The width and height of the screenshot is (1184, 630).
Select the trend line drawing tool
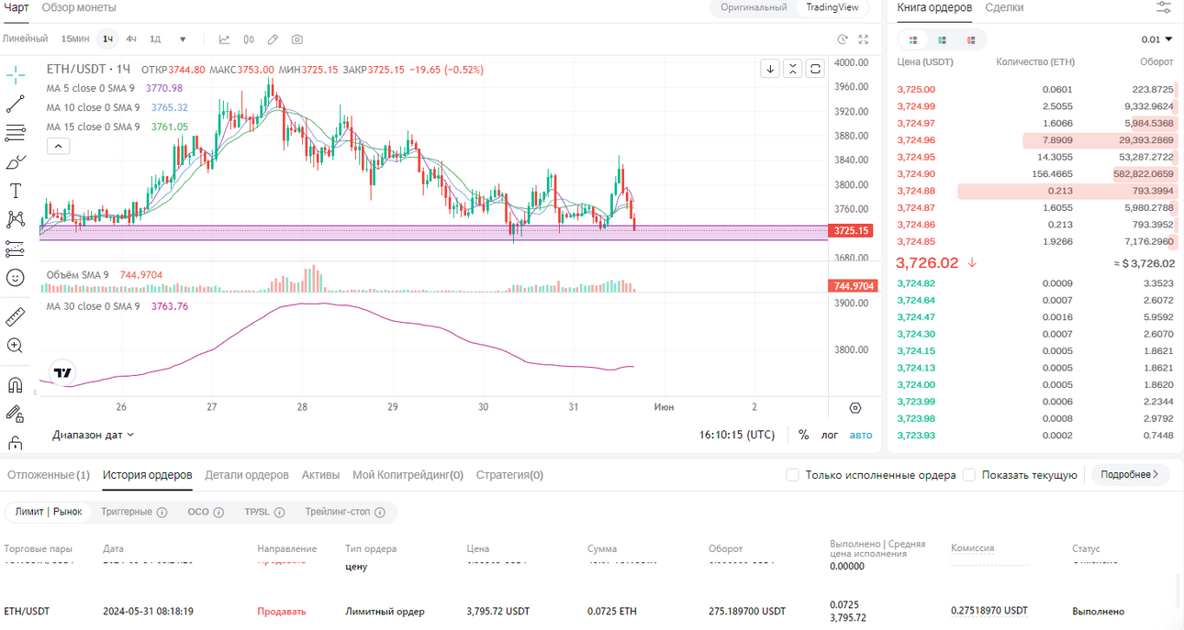click(16, 105)
